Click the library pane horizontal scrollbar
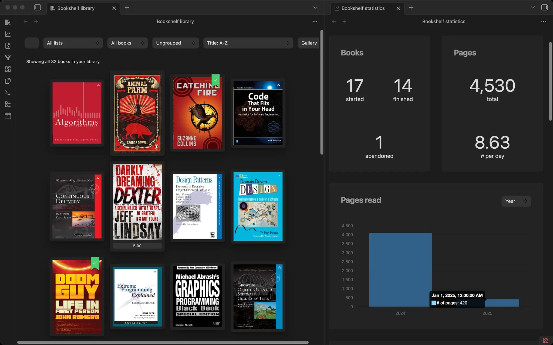 coord(163,342)
